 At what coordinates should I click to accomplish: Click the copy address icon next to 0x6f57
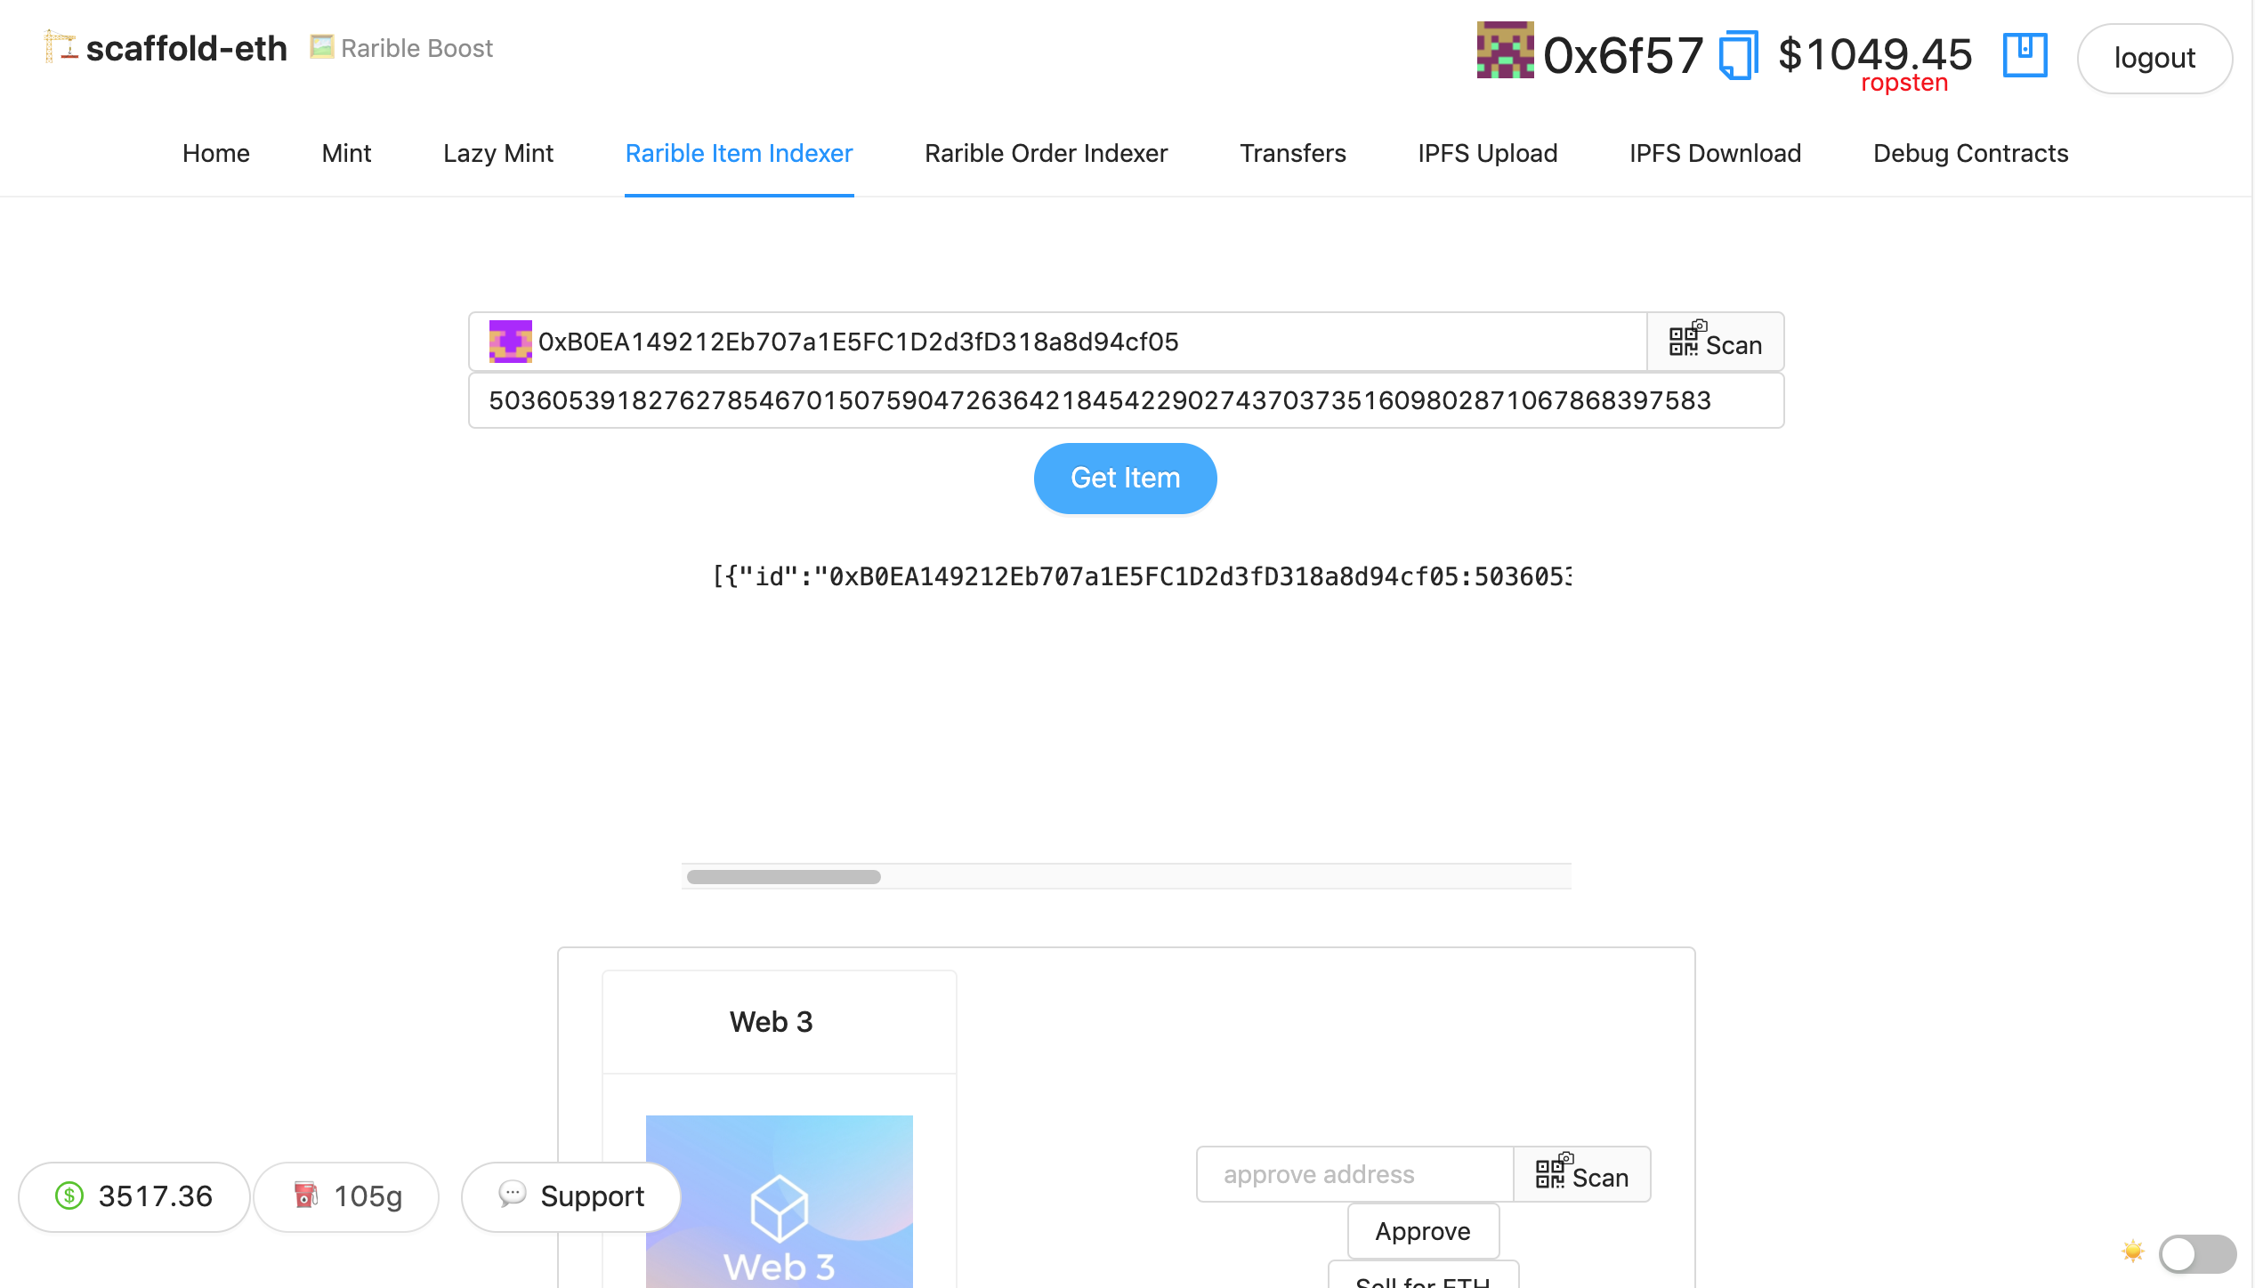coord(1738,56)
